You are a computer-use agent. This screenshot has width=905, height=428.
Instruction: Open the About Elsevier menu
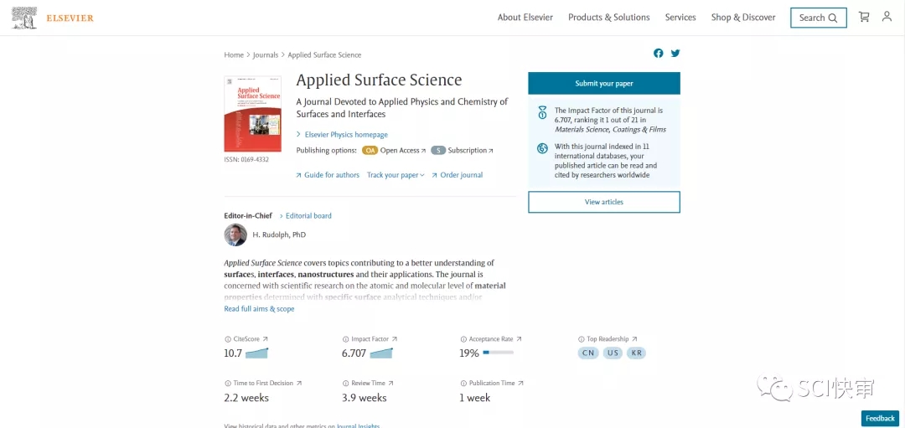coord(525,18)
